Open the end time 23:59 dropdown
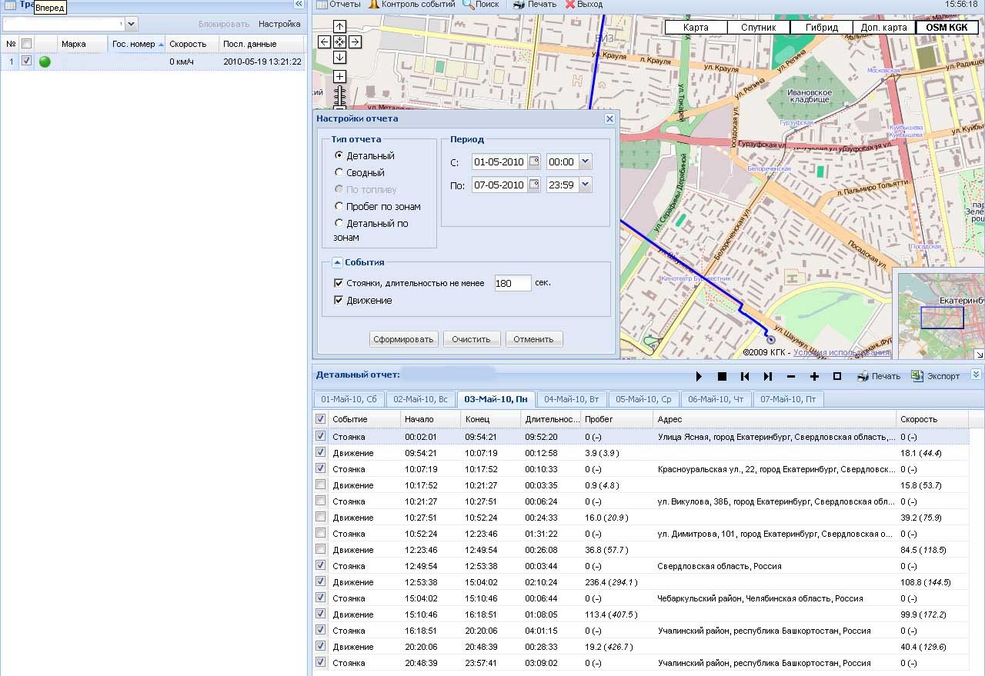Screen dimensions: 985x676 [585, 185]
